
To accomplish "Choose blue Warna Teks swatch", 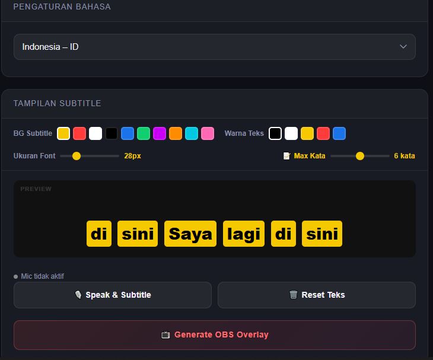I will [339, 133].
